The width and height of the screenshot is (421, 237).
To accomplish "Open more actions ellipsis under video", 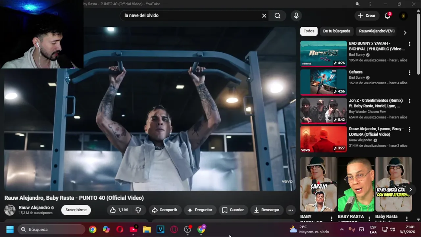I will pos(290,210).
